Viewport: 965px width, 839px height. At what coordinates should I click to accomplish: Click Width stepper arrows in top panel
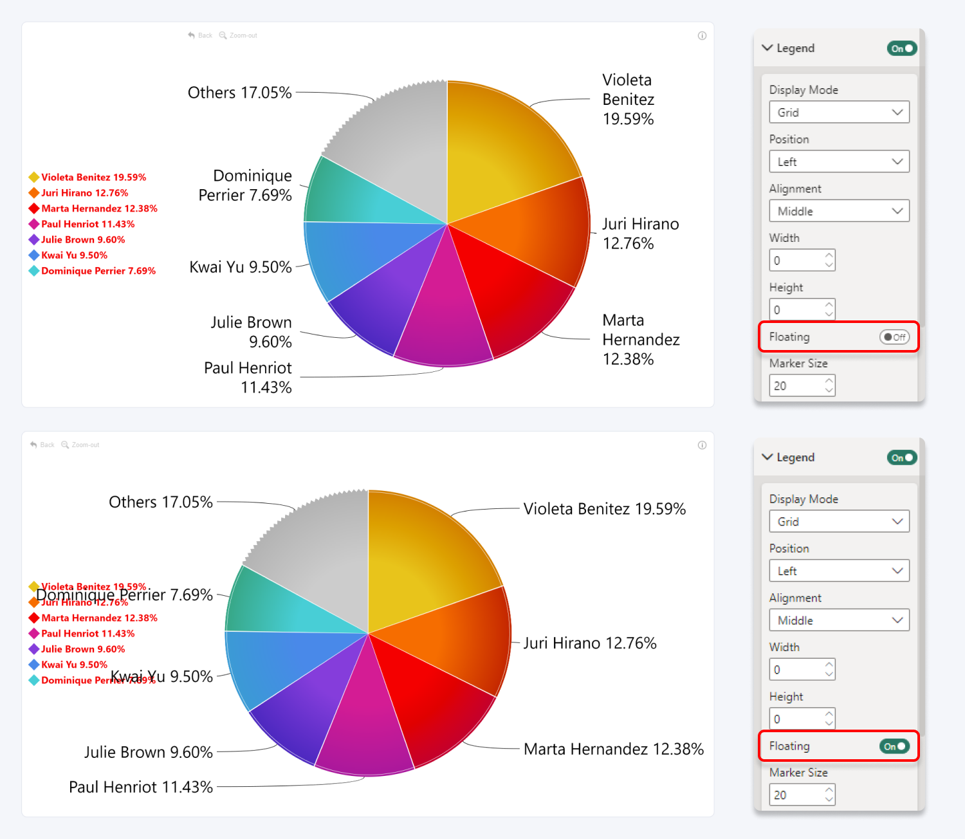[829, 260]
